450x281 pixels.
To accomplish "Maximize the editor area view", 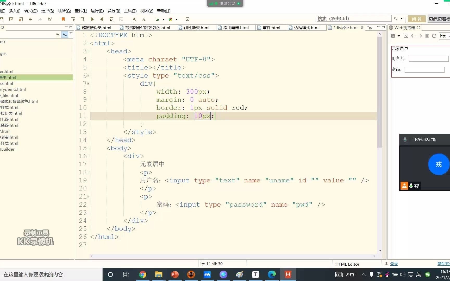I will pyautogui.click(x=383, y=27).
